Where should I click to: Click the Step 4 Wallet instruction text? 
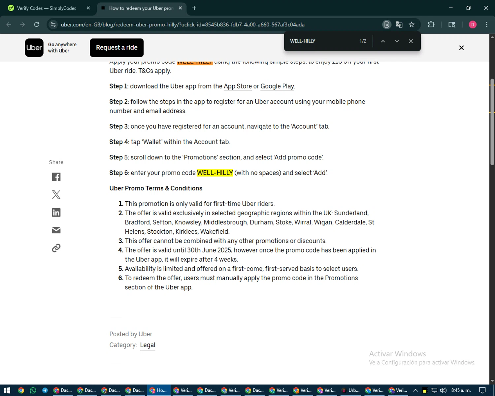[170, 142]
